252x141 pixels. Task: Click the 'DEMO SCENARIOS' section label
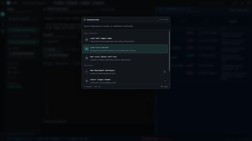click(90, 33)
